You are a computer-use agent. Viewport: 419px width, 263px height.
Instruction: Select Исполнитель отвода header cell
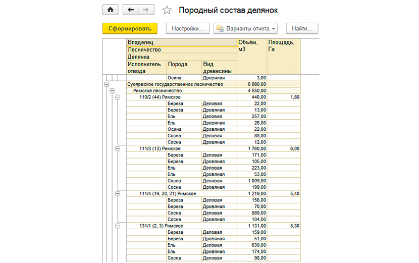(146, 68)
